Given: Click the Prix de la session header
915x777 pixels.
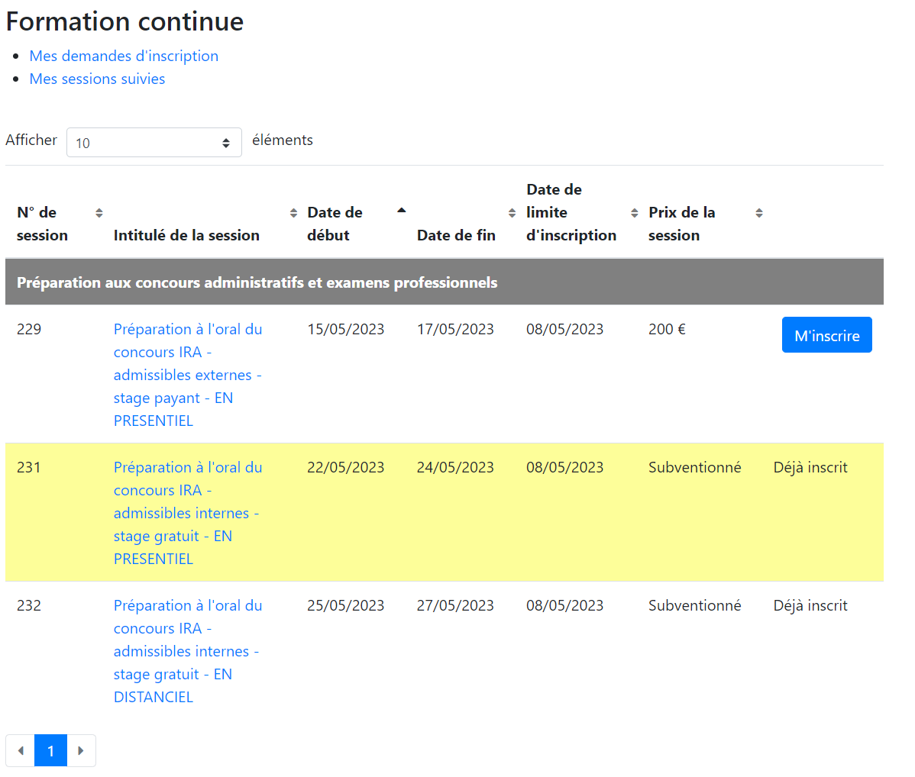Looking at the screenshot, I should click(681, 224).
